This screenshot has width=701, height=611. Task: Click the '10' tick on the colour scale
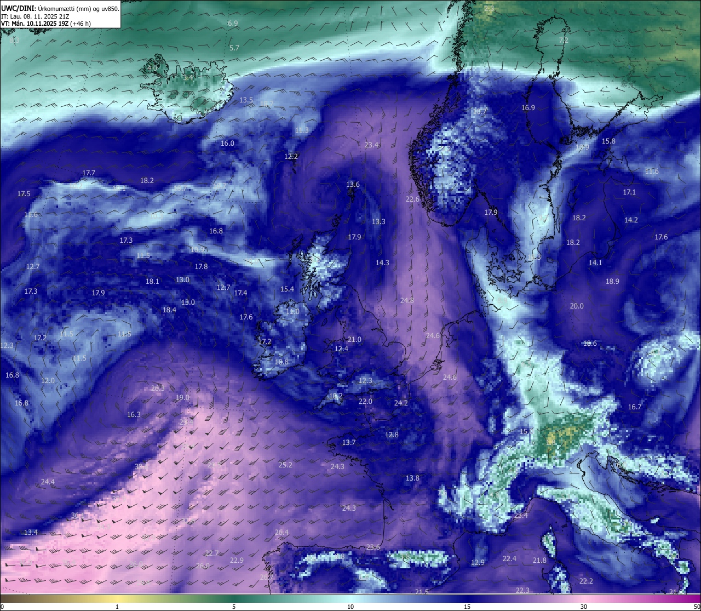tap(350, 607)
